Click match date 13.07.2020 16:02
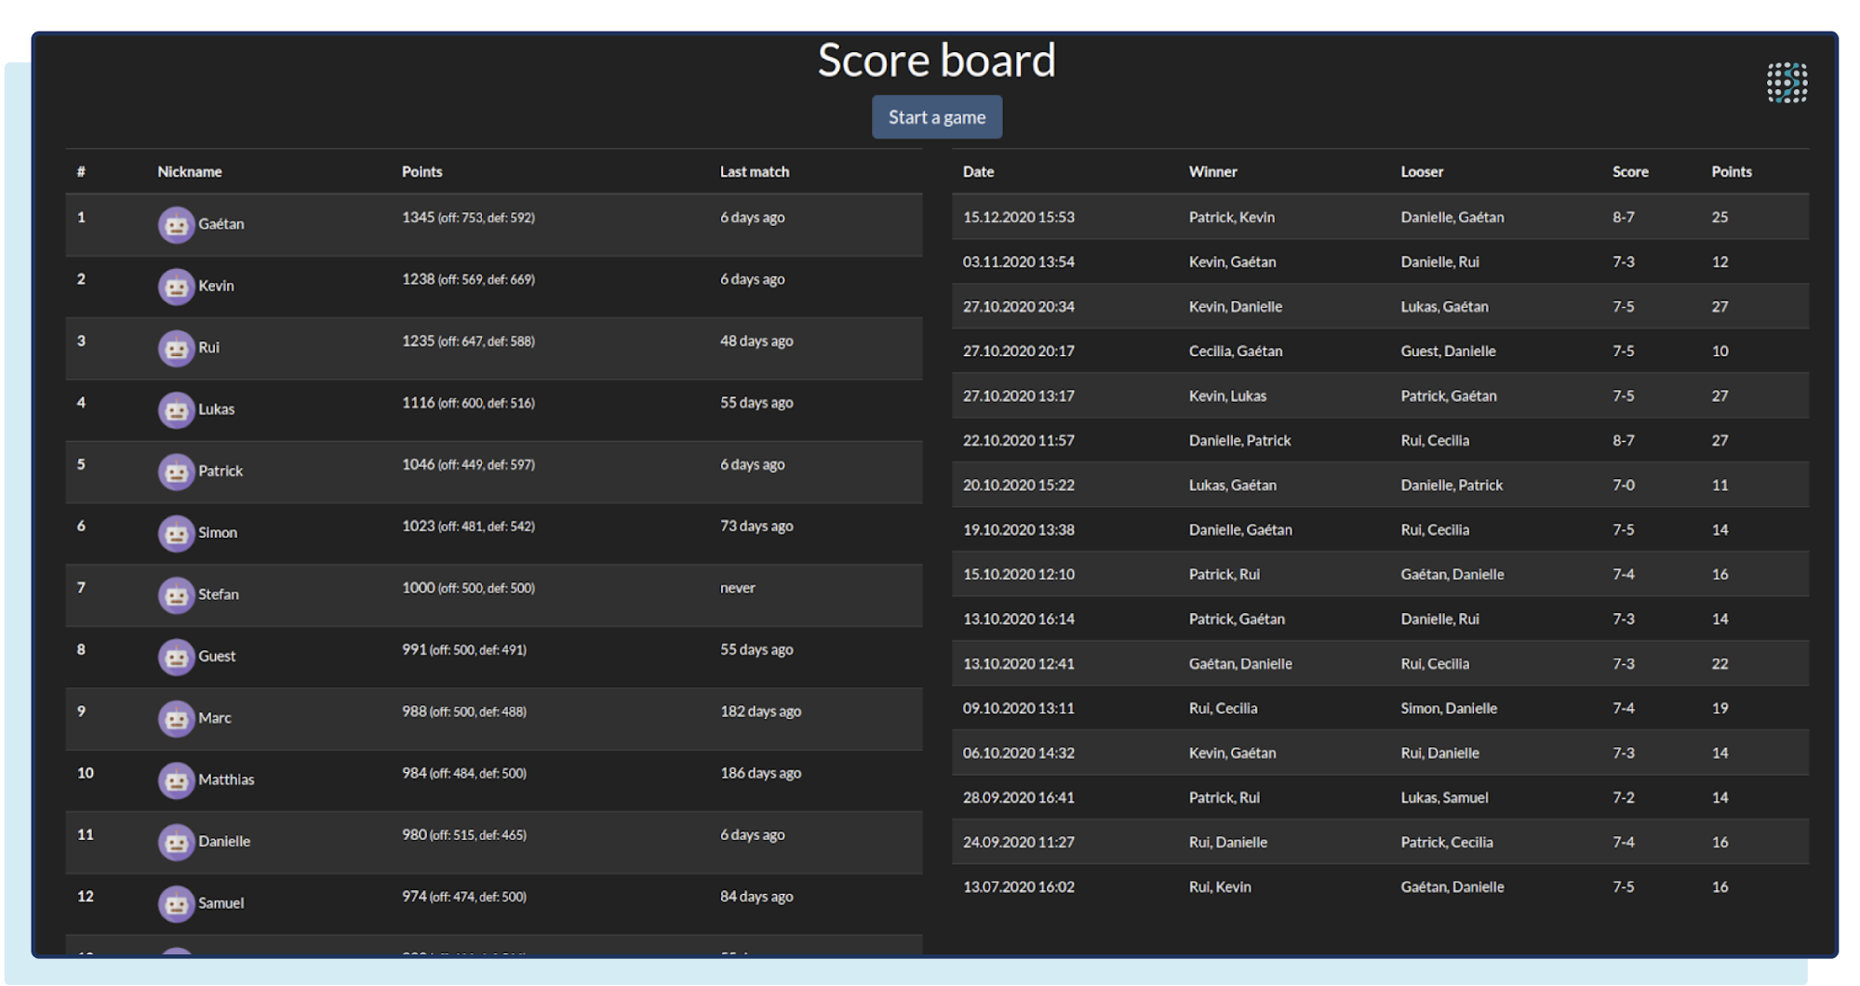The image size is (1860, 986). coord(1018,886)
